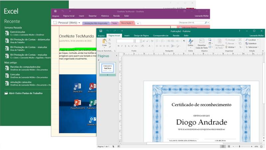Image resolution: width=266 pixels, height=150 pixels.
Task: Click Desenhar Caixa de Texto in Publisher
Action: (202, 44)
